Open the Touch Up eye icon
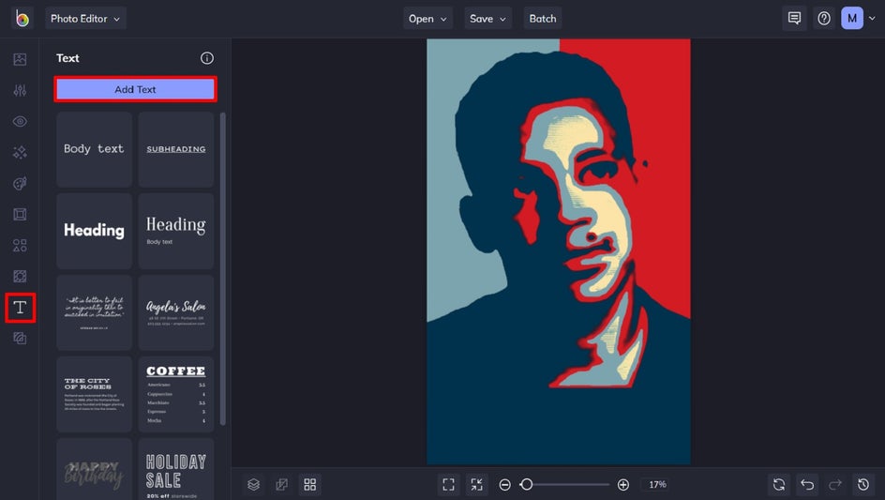 20,121
